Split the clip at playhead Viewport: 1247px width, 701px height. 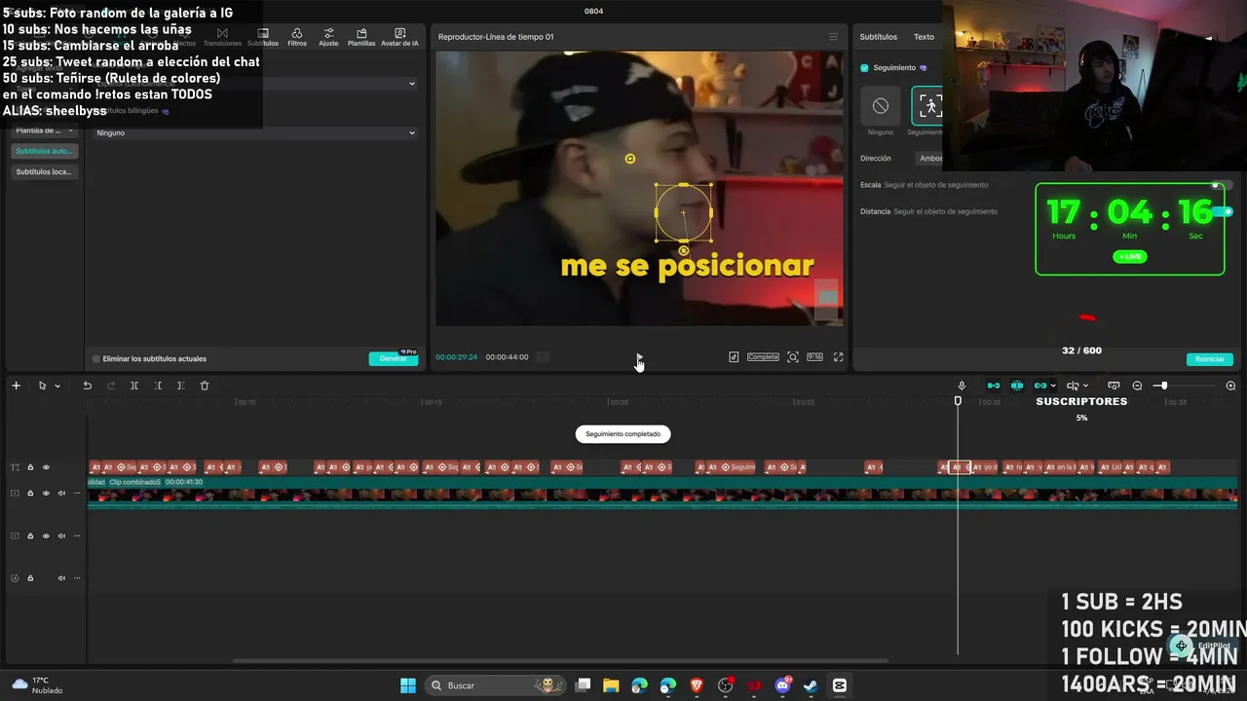[x=134, y=386]
